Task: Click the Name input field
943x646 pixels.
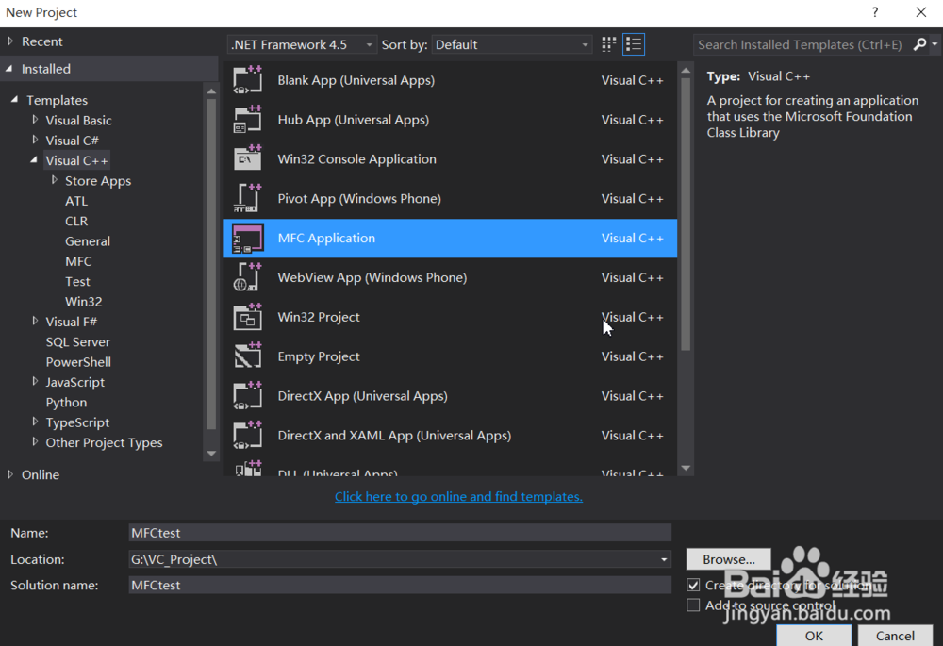Action: tap(400, 533)
